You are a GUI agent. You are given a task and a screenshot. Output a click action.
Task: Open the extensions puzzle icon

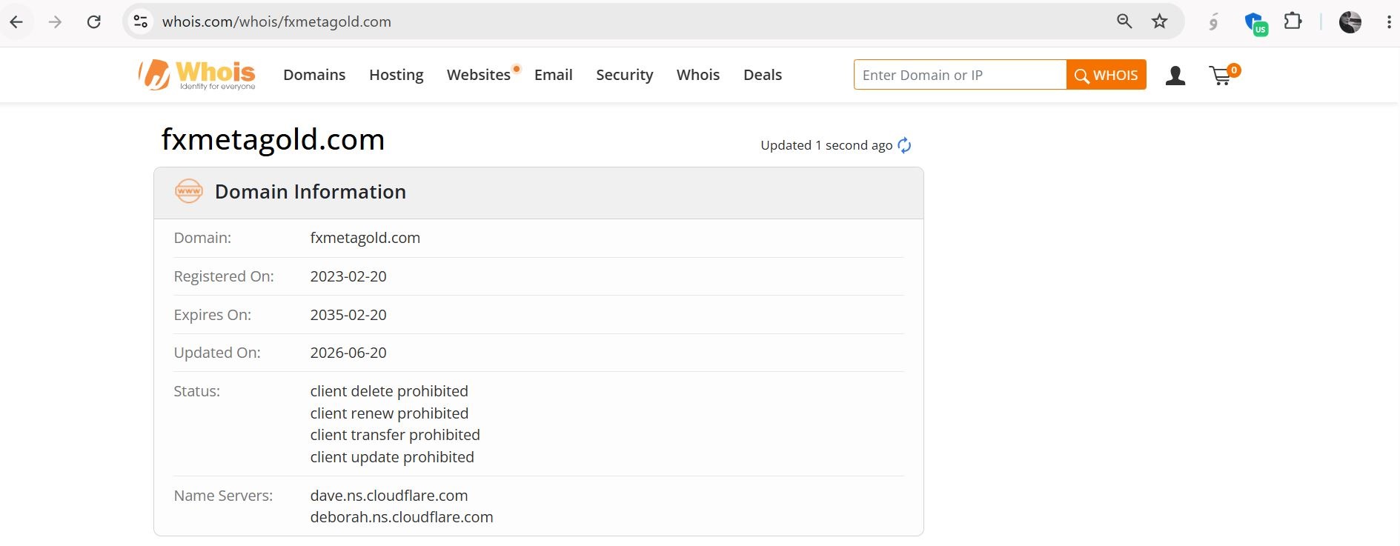click(x=1293, y=21)
